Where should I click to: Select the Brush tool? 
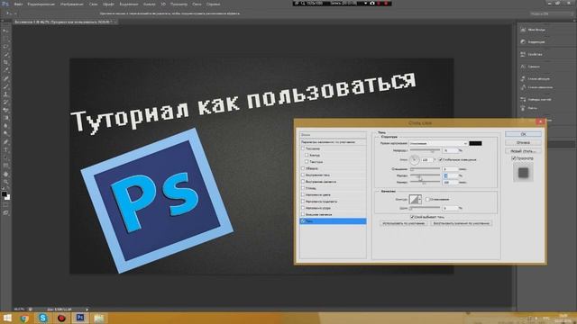[x=5, y=86]
